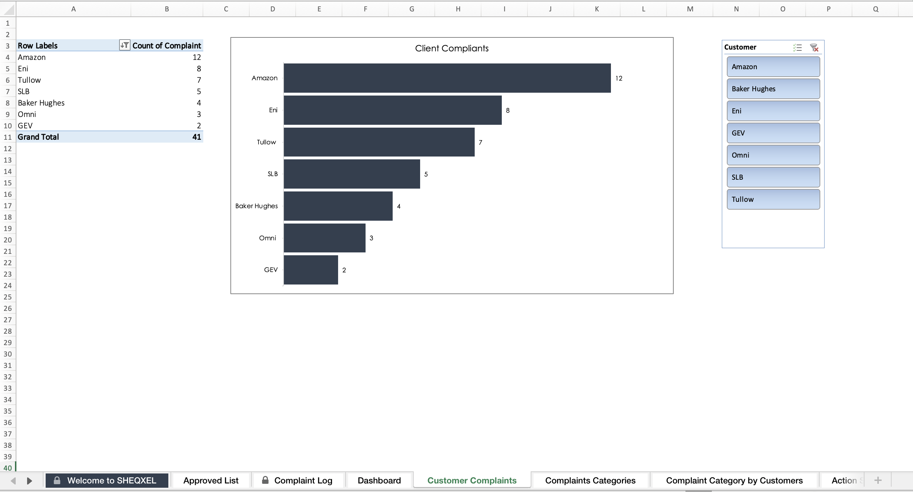Select the GEV bar in chart
The height and width of the screenshot is (492, 913).
pos(311,270)
